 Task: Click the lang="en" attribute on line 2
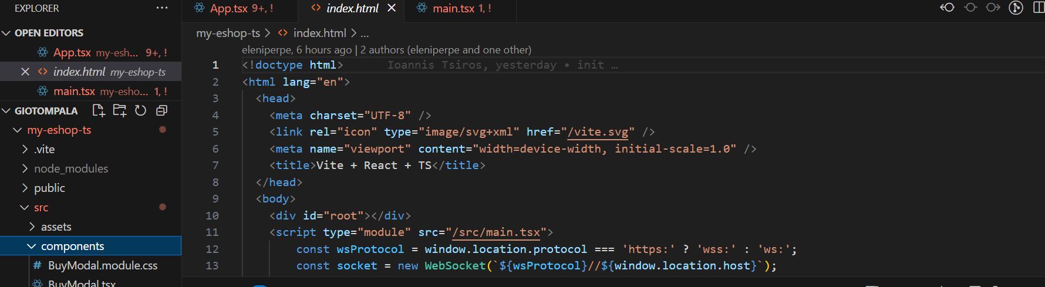click(313, 82)
